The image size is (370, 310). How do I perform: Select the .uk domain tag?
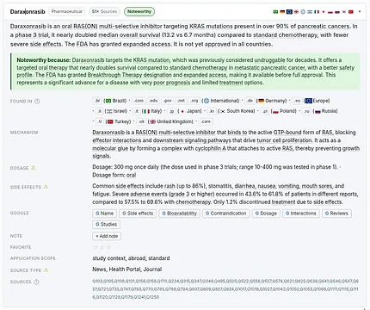(141, 121)
